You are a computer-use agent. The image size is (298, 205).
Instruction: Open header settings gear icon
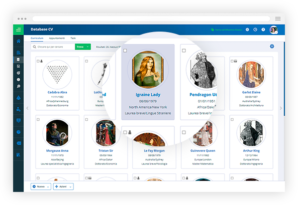247,30
